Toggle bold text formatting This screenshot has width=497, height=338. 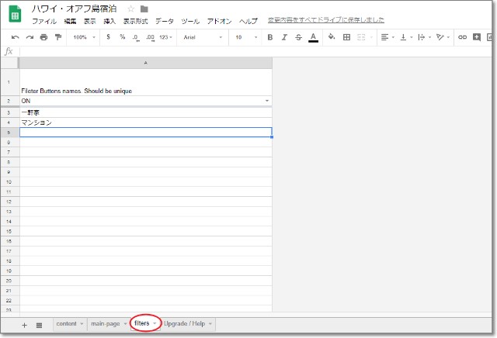pyautogui.click(x=270, y=36)
